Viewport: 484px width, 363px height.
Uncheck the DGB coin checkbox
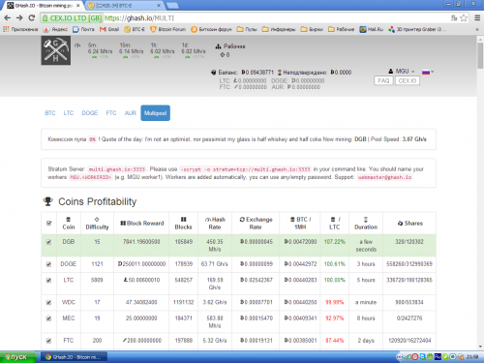click(48, 242)
